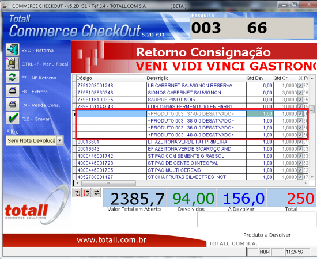Click the Descrição column header
Viewport: 317px width, 259px height.
196,78
